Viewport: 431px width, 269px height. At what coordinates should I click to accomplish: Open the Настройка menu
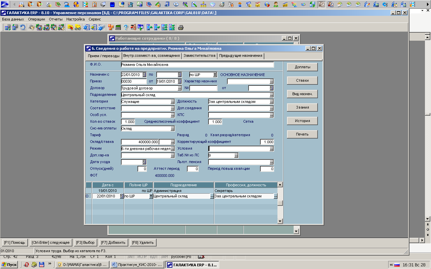[75, 19]
